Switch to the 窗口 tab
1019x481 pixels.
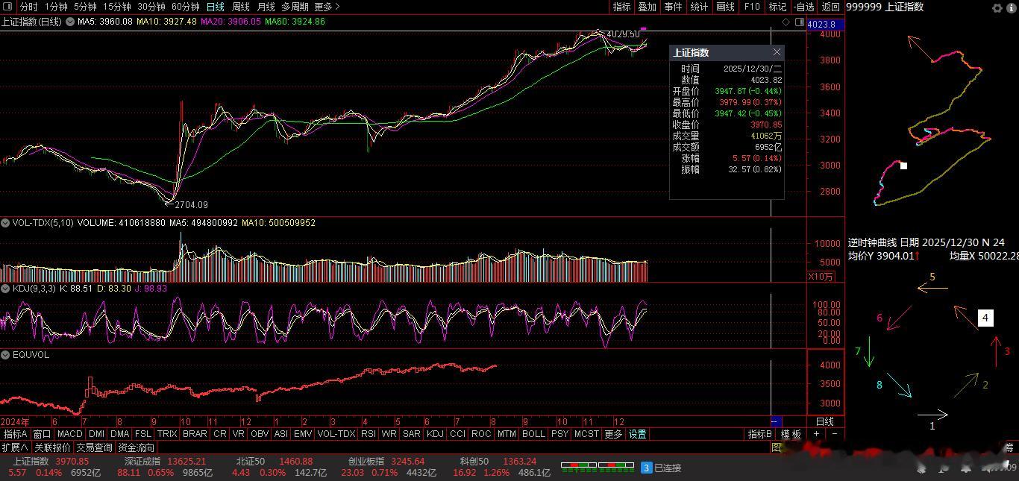point(43,434)
